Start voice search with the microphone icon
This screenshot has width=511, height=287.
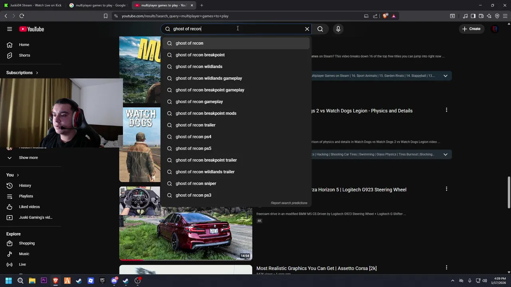click(x=338, y=29)
